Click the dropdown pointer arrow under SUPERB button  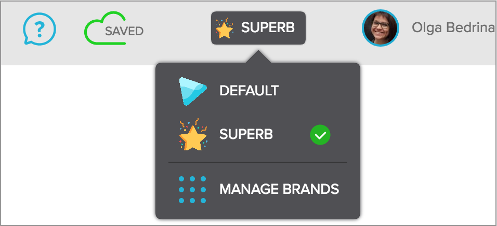tap(258, 56)
